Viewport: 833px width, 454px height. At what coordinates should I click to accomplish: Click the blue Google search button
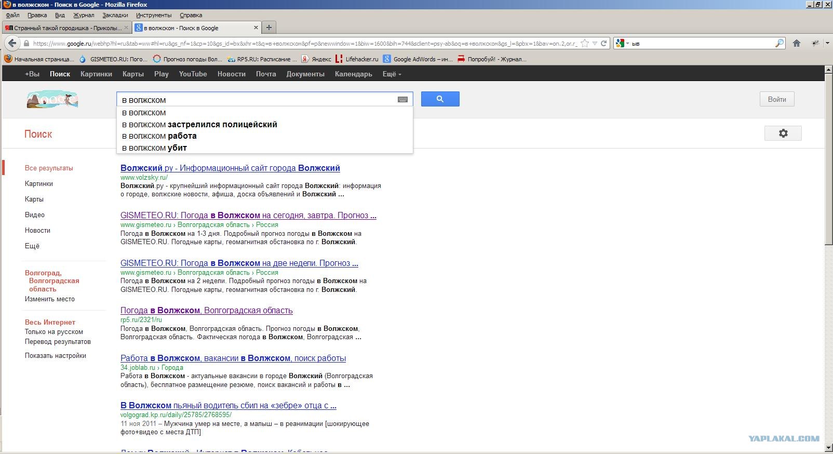[x=440, y=99]
